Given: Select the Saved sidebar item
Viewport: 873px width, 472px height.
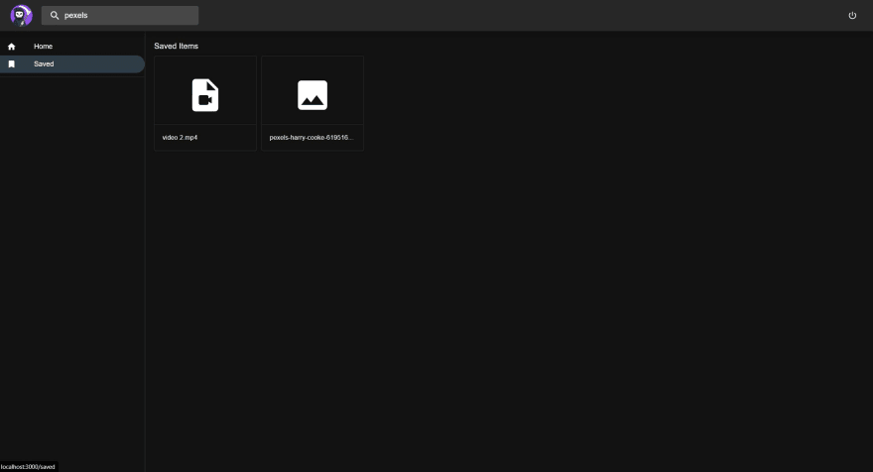Looking at the screenshot, I should pyautogui.click(x=72, y=64).
